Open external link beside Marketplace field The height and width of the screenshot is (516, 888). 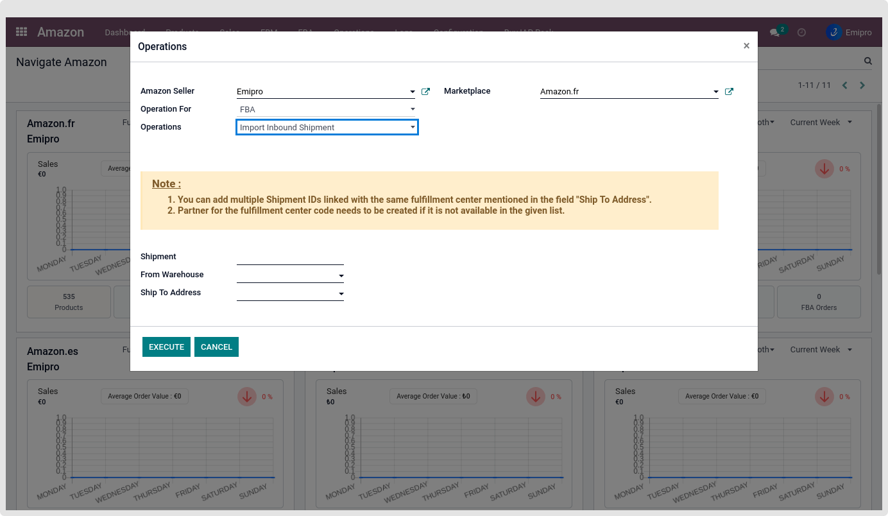tap(729, 92)
